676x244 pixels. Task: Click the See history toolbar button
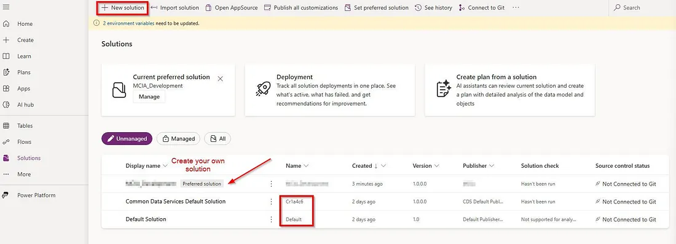tap(433, 8)
